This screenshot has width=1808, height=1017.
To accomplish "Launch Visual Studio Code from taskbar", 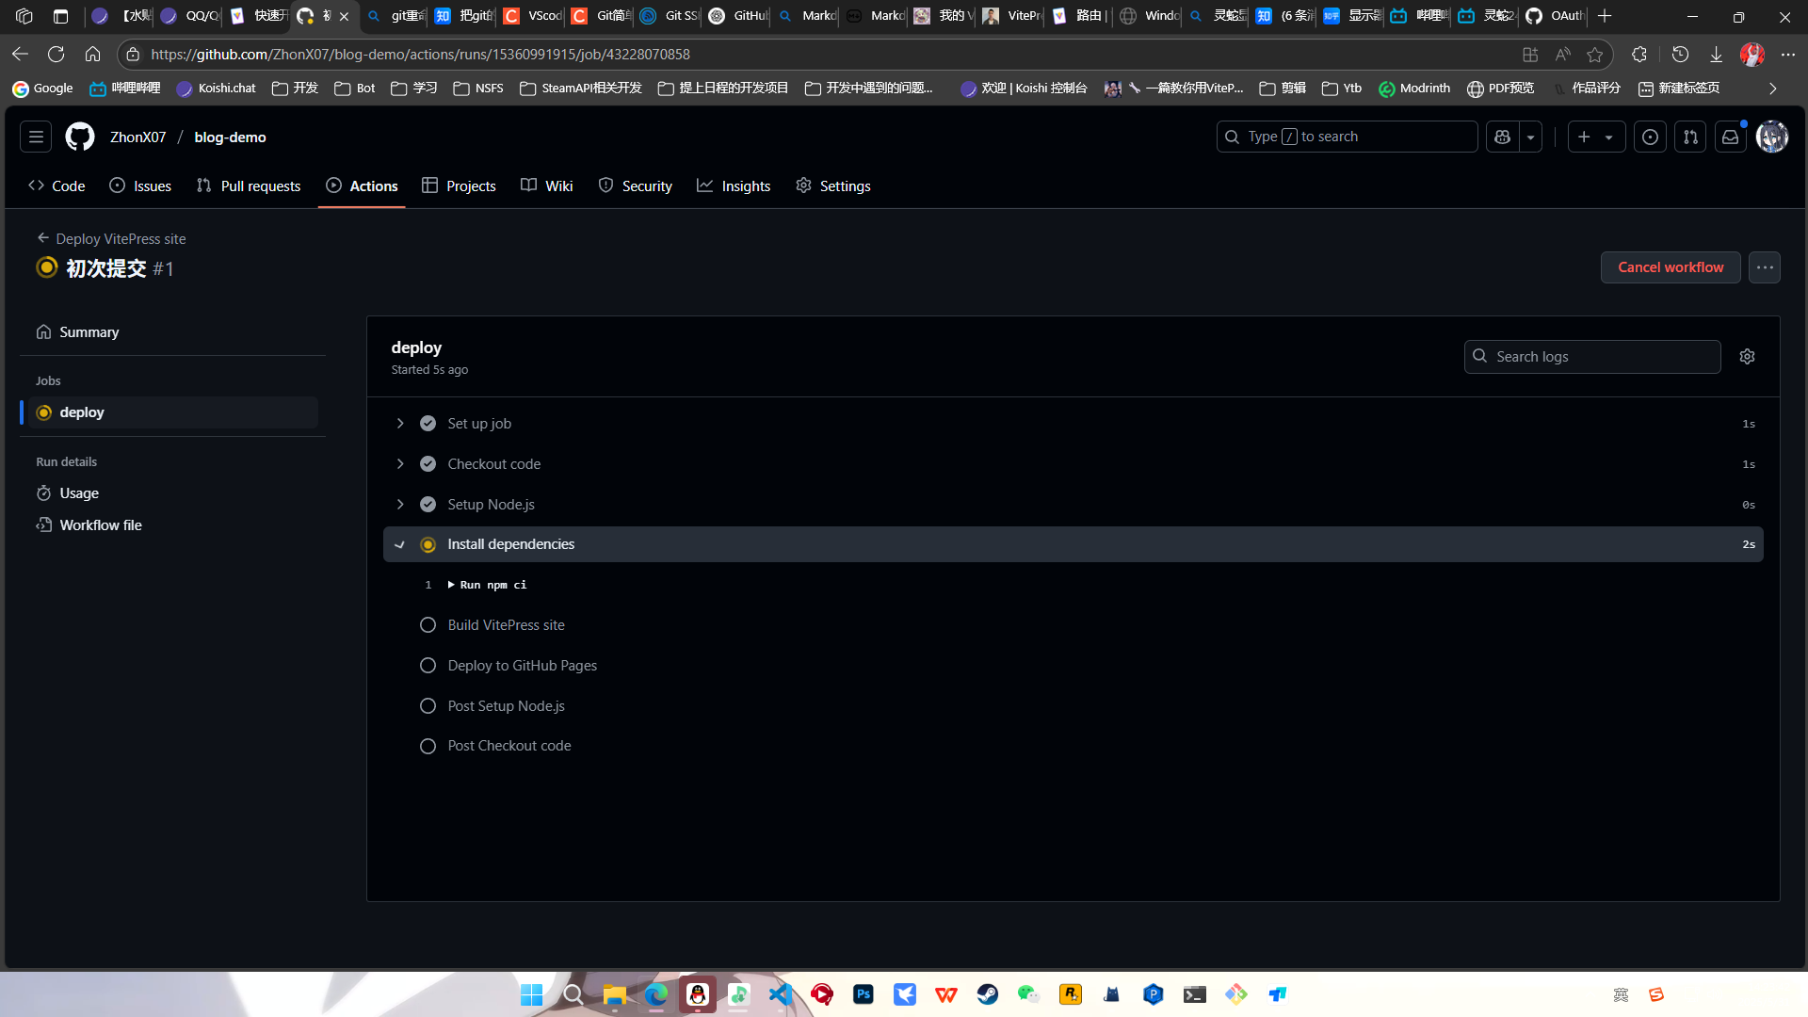I will point(780,994).
